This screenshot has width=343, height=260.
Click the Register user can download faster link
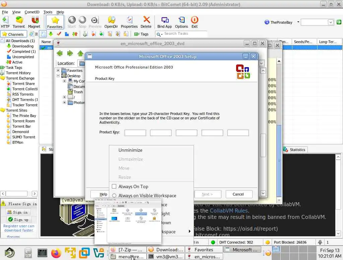19,228
